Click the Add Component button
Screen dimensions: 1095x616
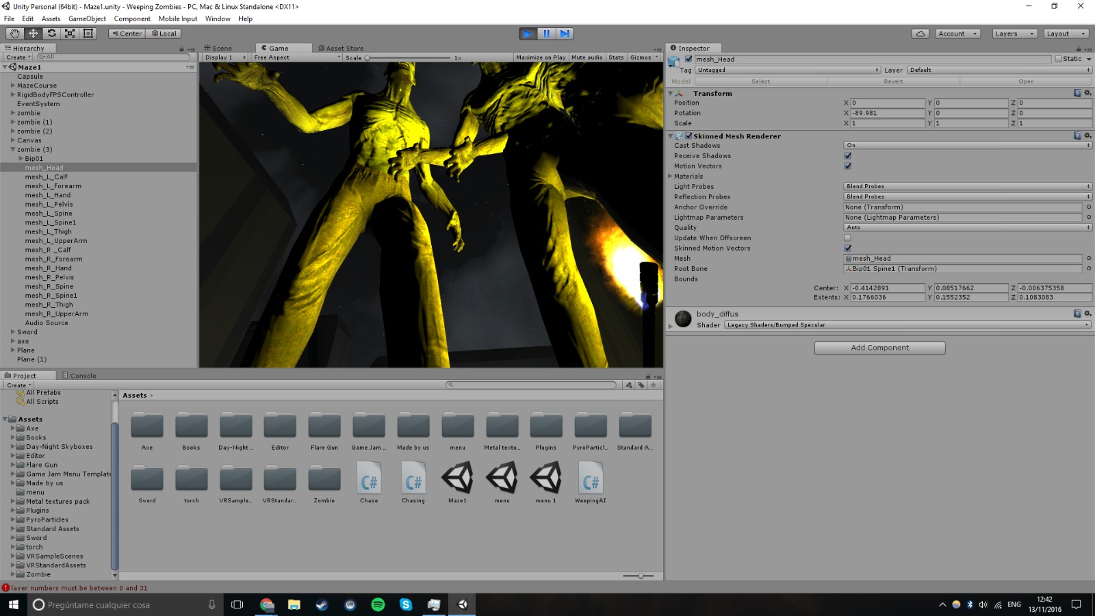(879, 348)
